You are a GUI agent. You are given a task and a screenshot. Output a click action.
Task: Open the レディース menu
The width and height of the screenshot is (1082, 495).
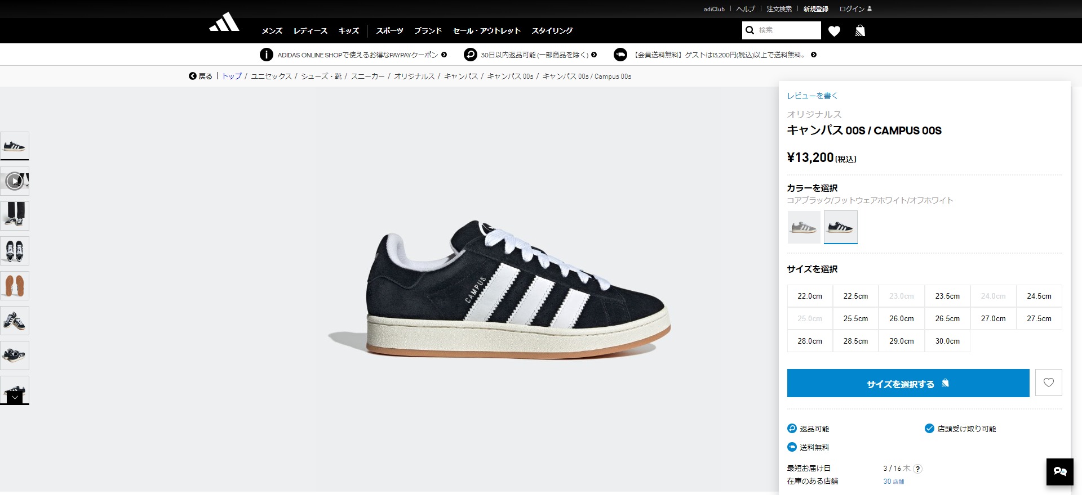click(311, 31)
